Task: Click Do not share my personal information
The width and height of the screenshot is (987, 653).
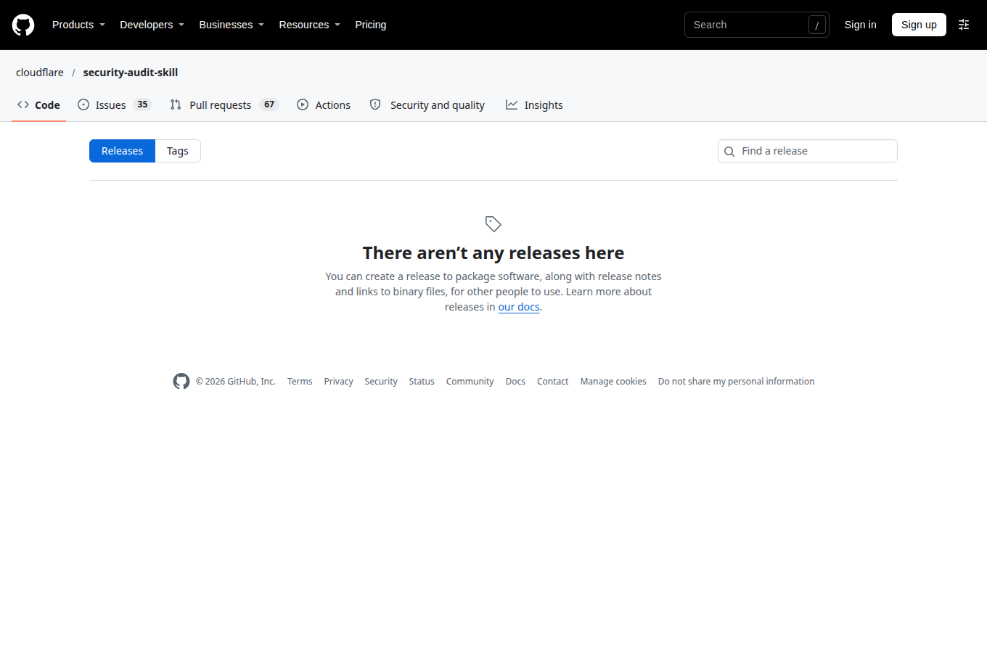Action: coord(736,382)
